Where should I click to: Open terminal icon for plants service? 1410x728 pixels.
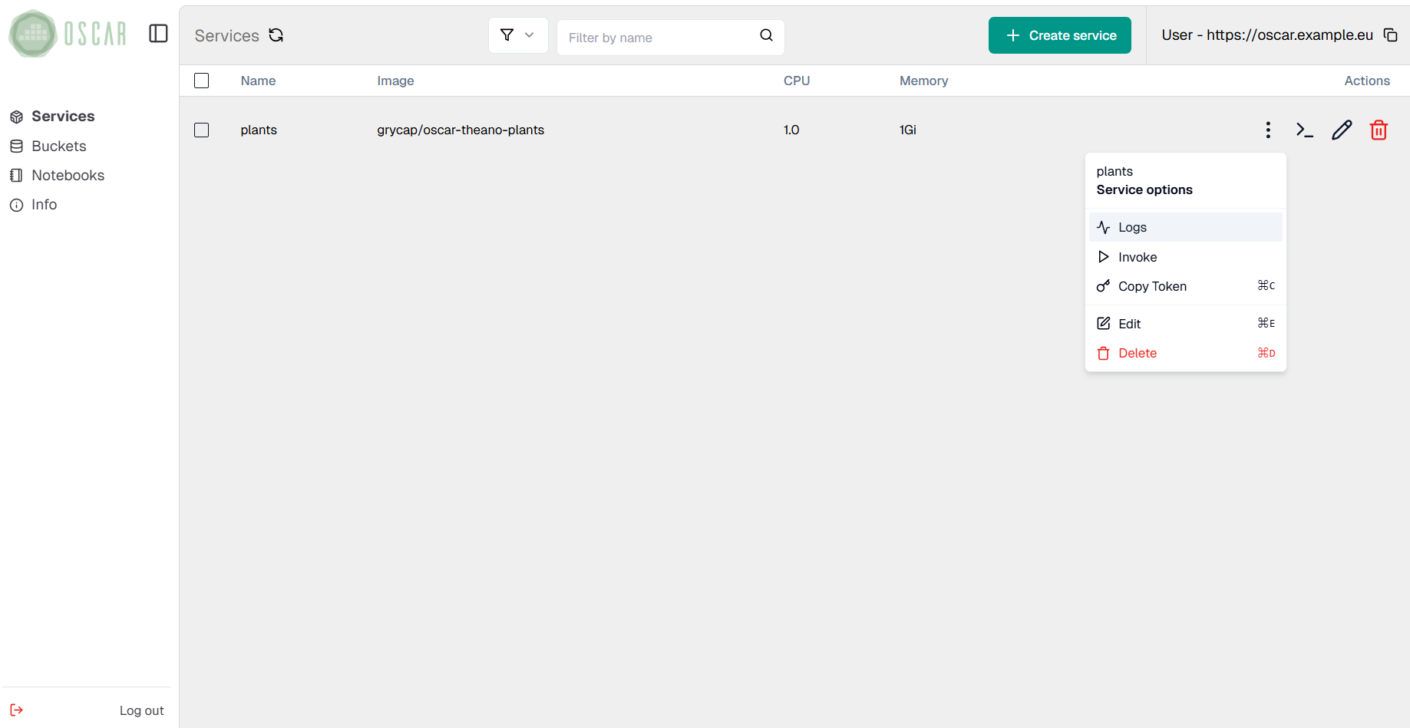click(x=1304, y=130)
